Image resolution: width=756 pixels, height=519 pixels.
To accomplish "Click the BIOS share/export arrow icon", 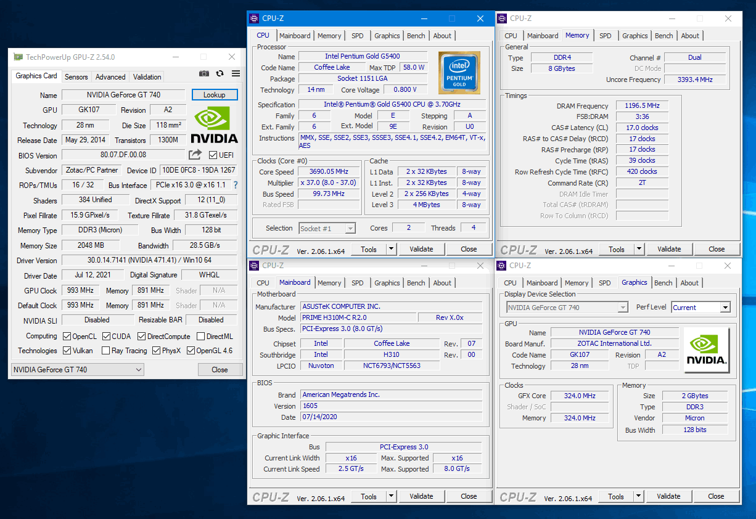I will tap(195, 155).
